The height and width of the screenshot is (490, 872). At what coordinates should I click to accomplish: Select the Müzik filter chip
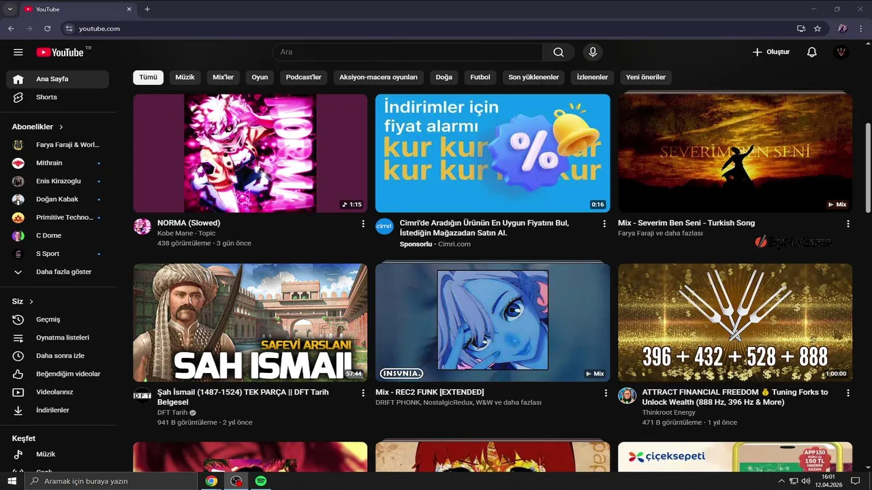tap(185, 78)
